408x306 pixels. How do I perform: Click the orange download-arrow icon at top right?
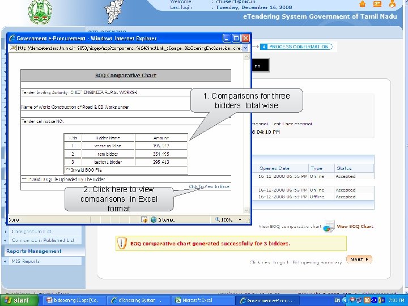tap(392, 3)
